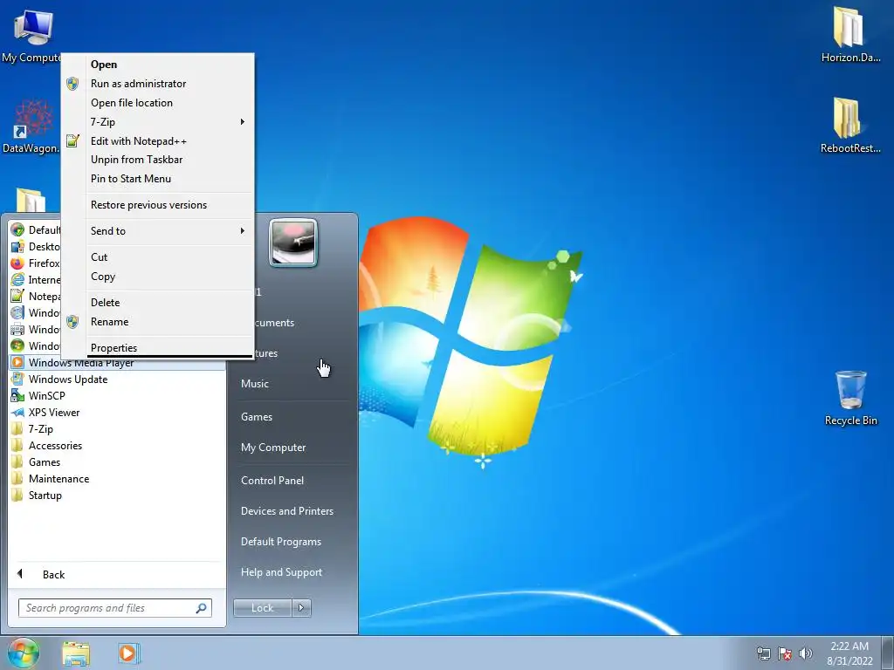The height and width of the screenshot is (670, 894).
Task: Click the Windows Update program icon
Action: tap(17, 379)
